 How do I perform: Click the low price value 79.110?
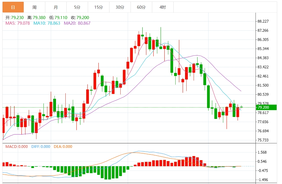(61, 18)
